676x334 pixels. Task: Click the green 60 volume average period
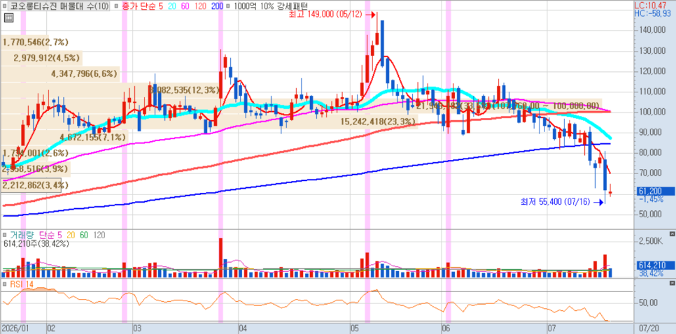click(85, 235)
